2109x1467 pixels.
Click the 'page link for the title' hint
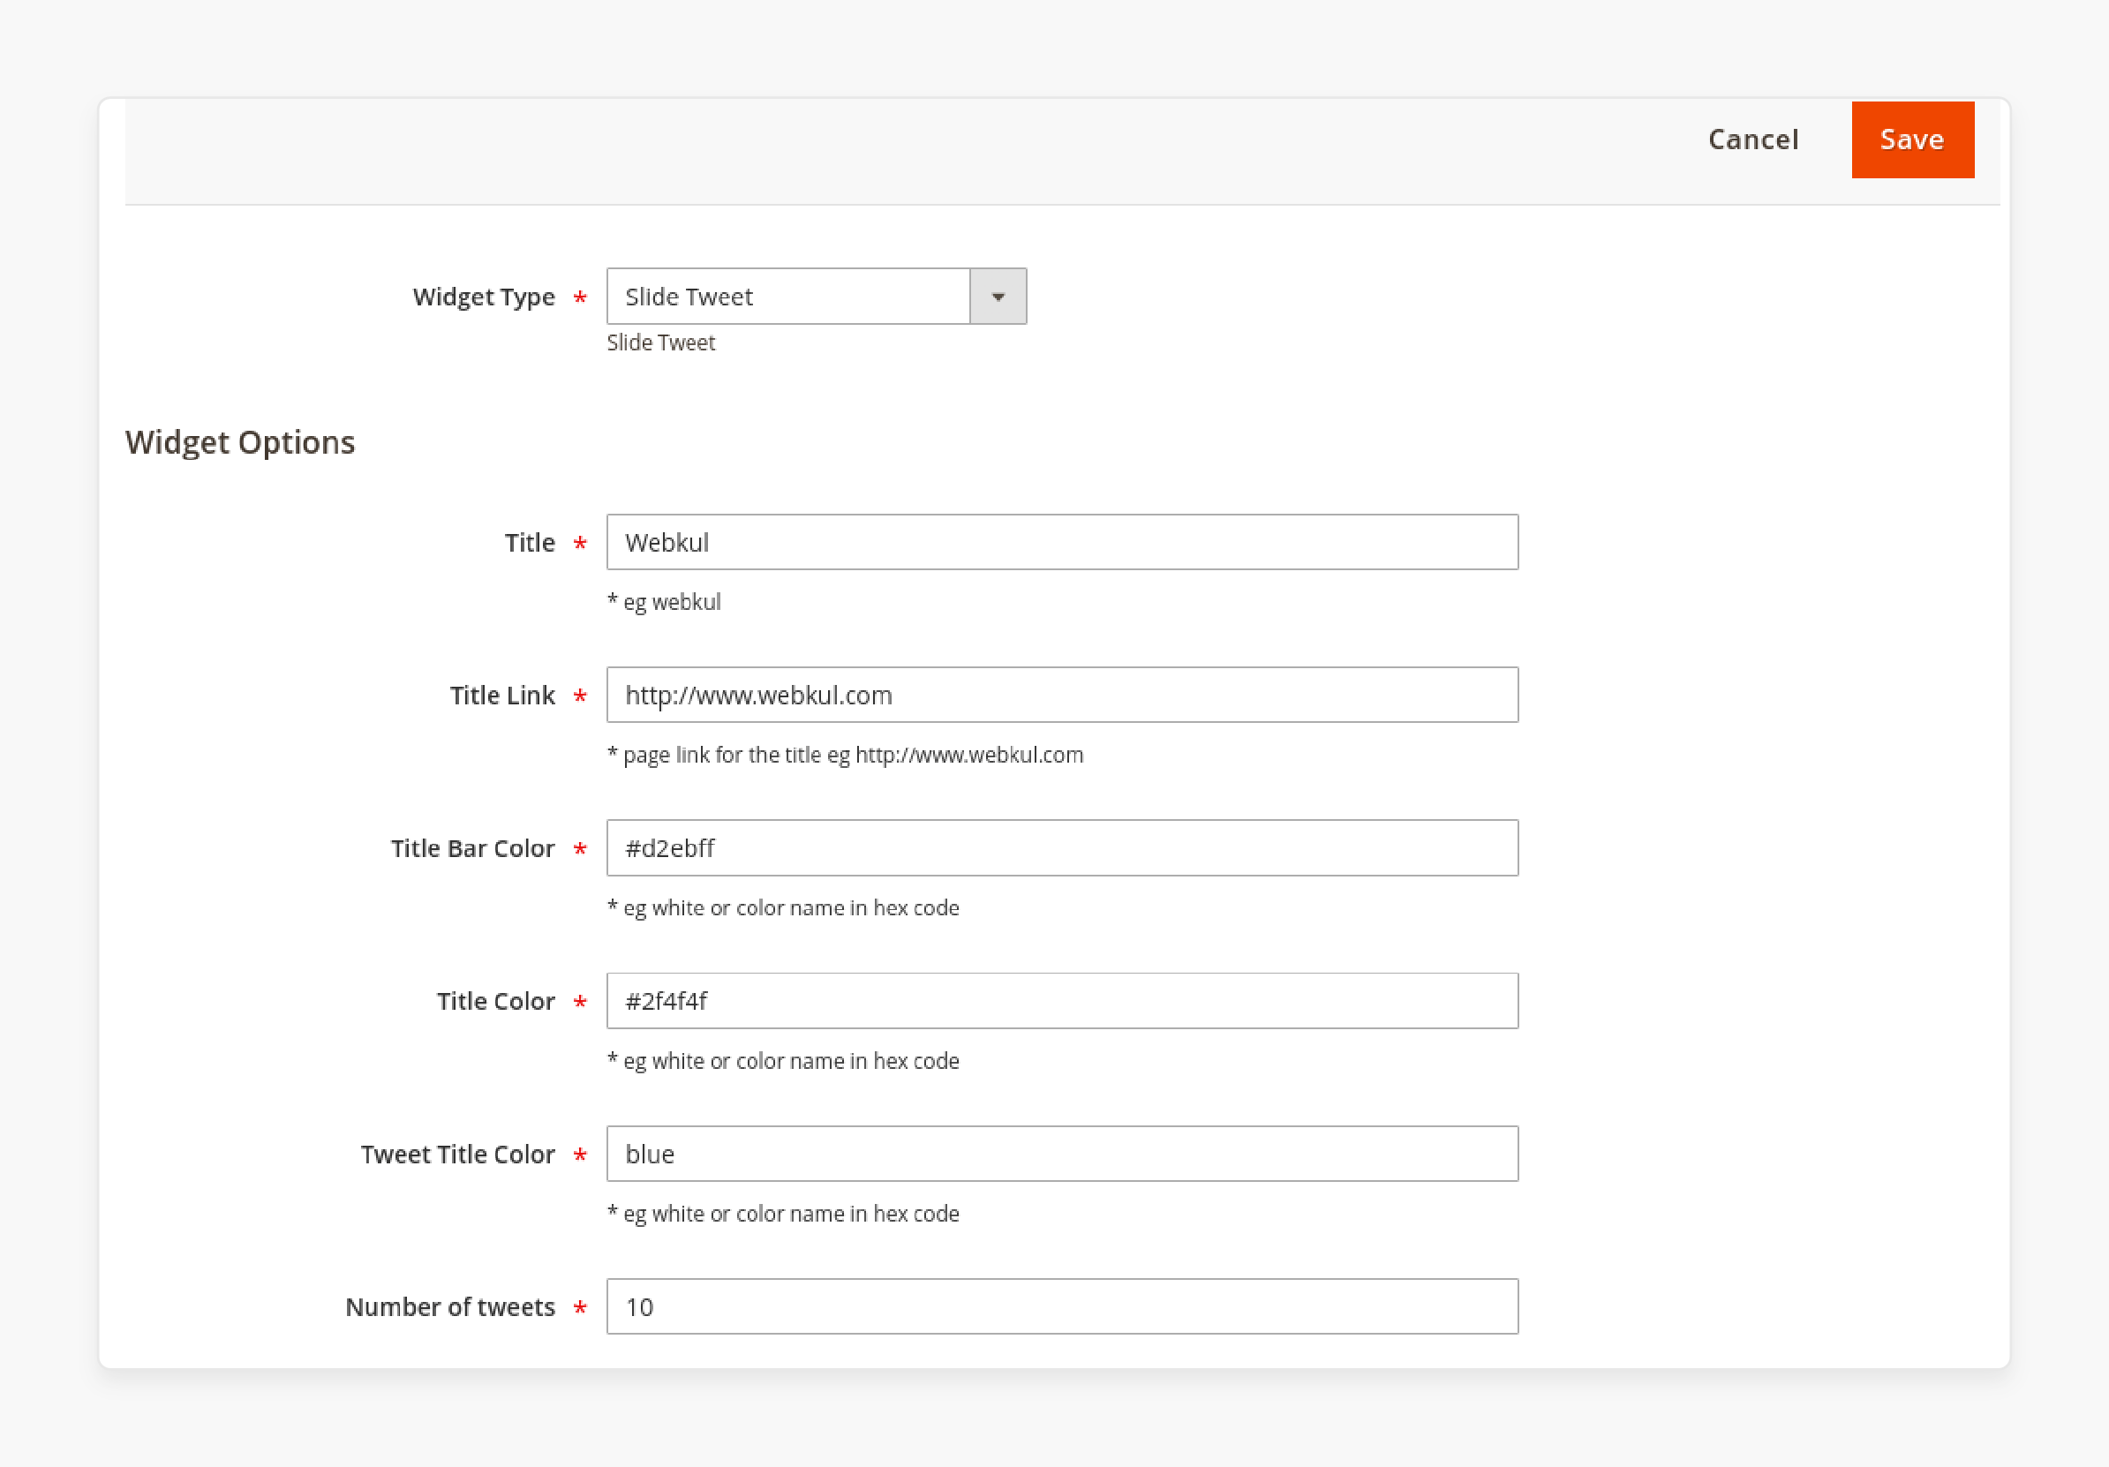[845, 755]
